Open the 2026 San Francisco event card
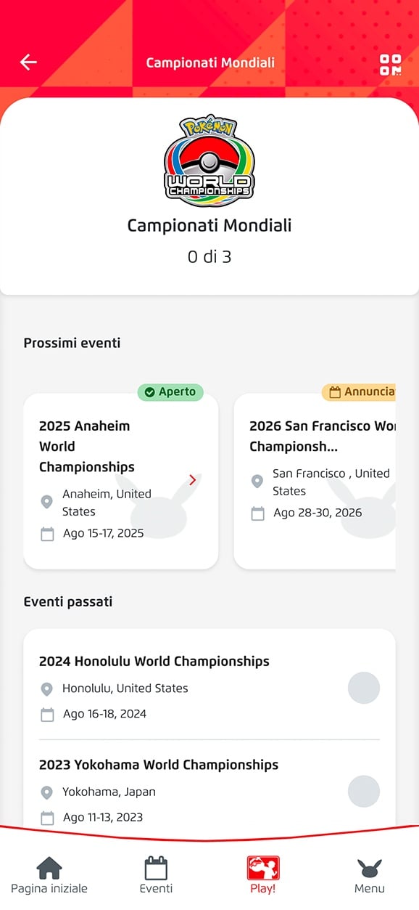419x910 pixels. 315,481
